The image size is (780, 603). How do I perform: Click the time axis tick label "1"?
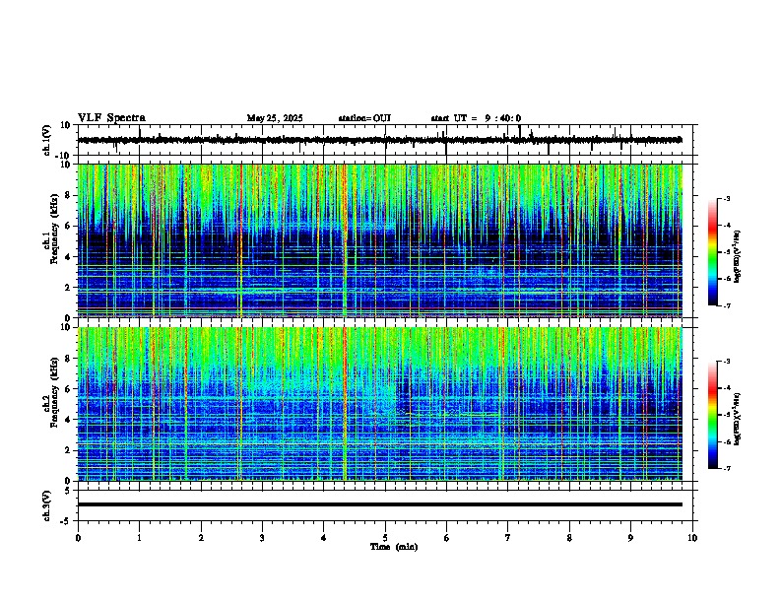click(x=139, y=538)
